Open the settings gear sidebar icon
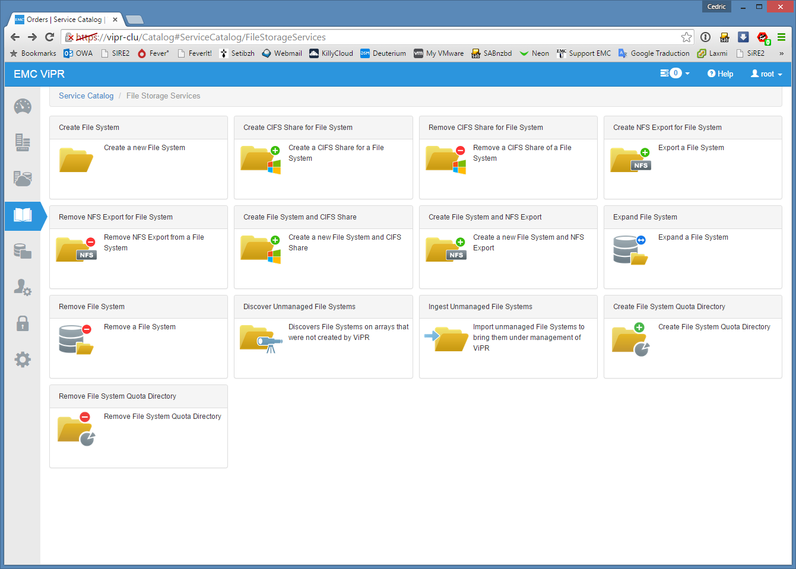This screenshot has width=796, height=569. click(x=23, y=360)
